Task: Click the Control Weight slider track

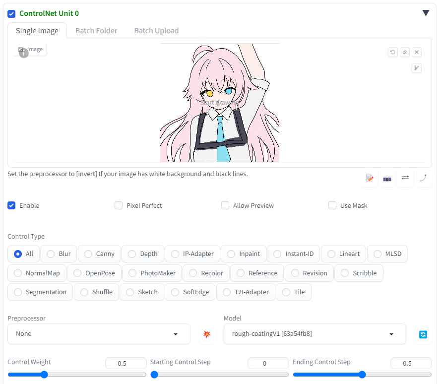Action: (x=77, y=375)
